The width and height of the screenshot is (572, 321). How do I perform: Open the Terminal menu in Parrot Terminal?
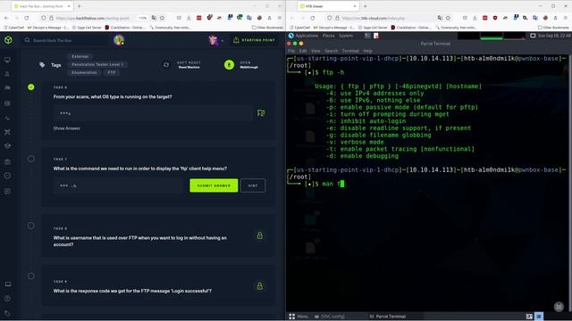tap(350, 51)
